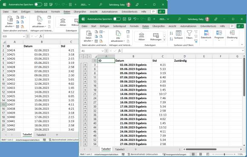Viewport: 247px width, 157px height.
Task: Select the Tabelle3 sheet in the back window
Action: [x=41, y=135]
